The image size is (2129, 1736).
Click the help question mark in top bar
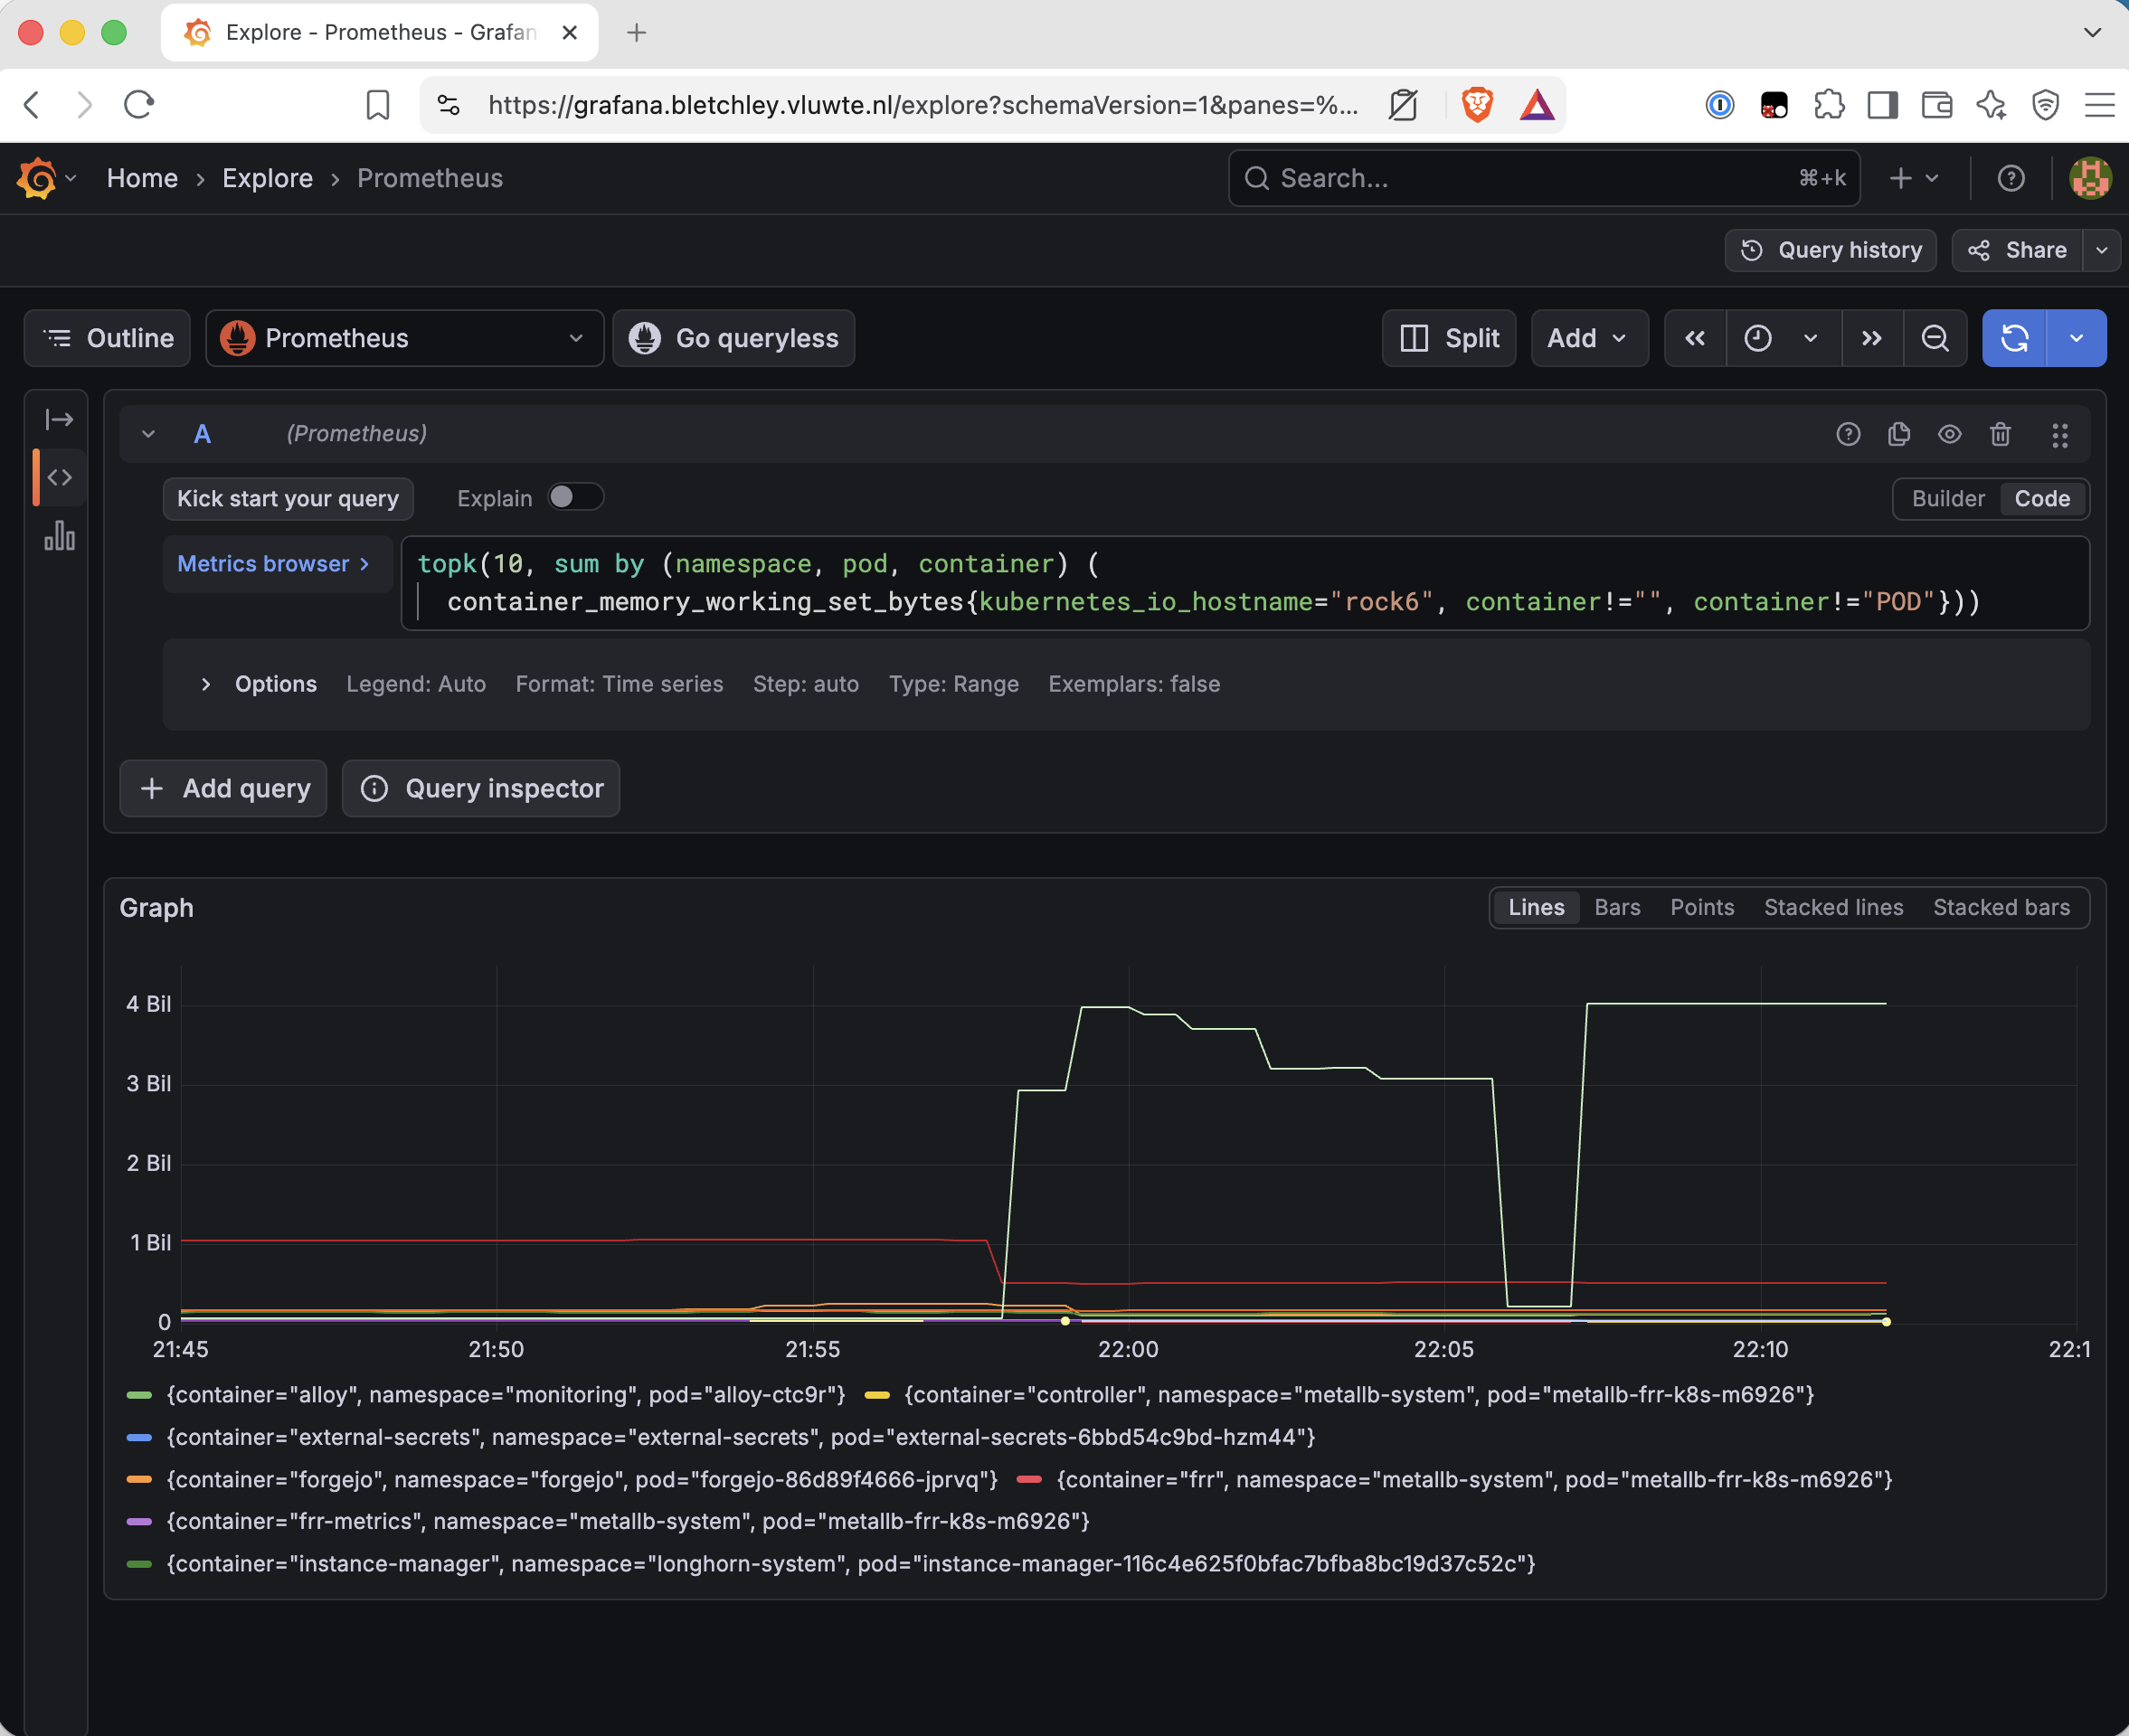point(2010,178)
